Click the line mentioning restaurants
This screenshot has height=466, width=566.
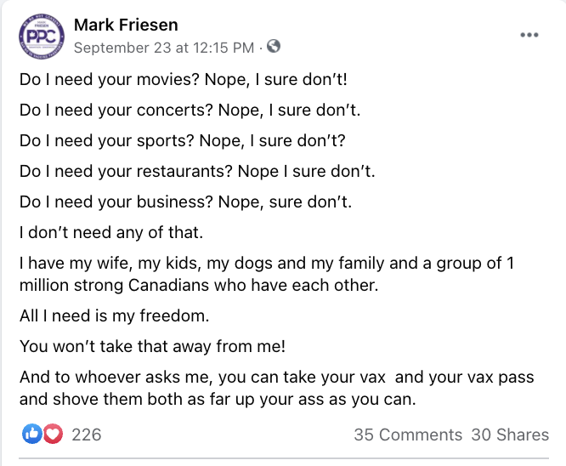pos(197,171)
